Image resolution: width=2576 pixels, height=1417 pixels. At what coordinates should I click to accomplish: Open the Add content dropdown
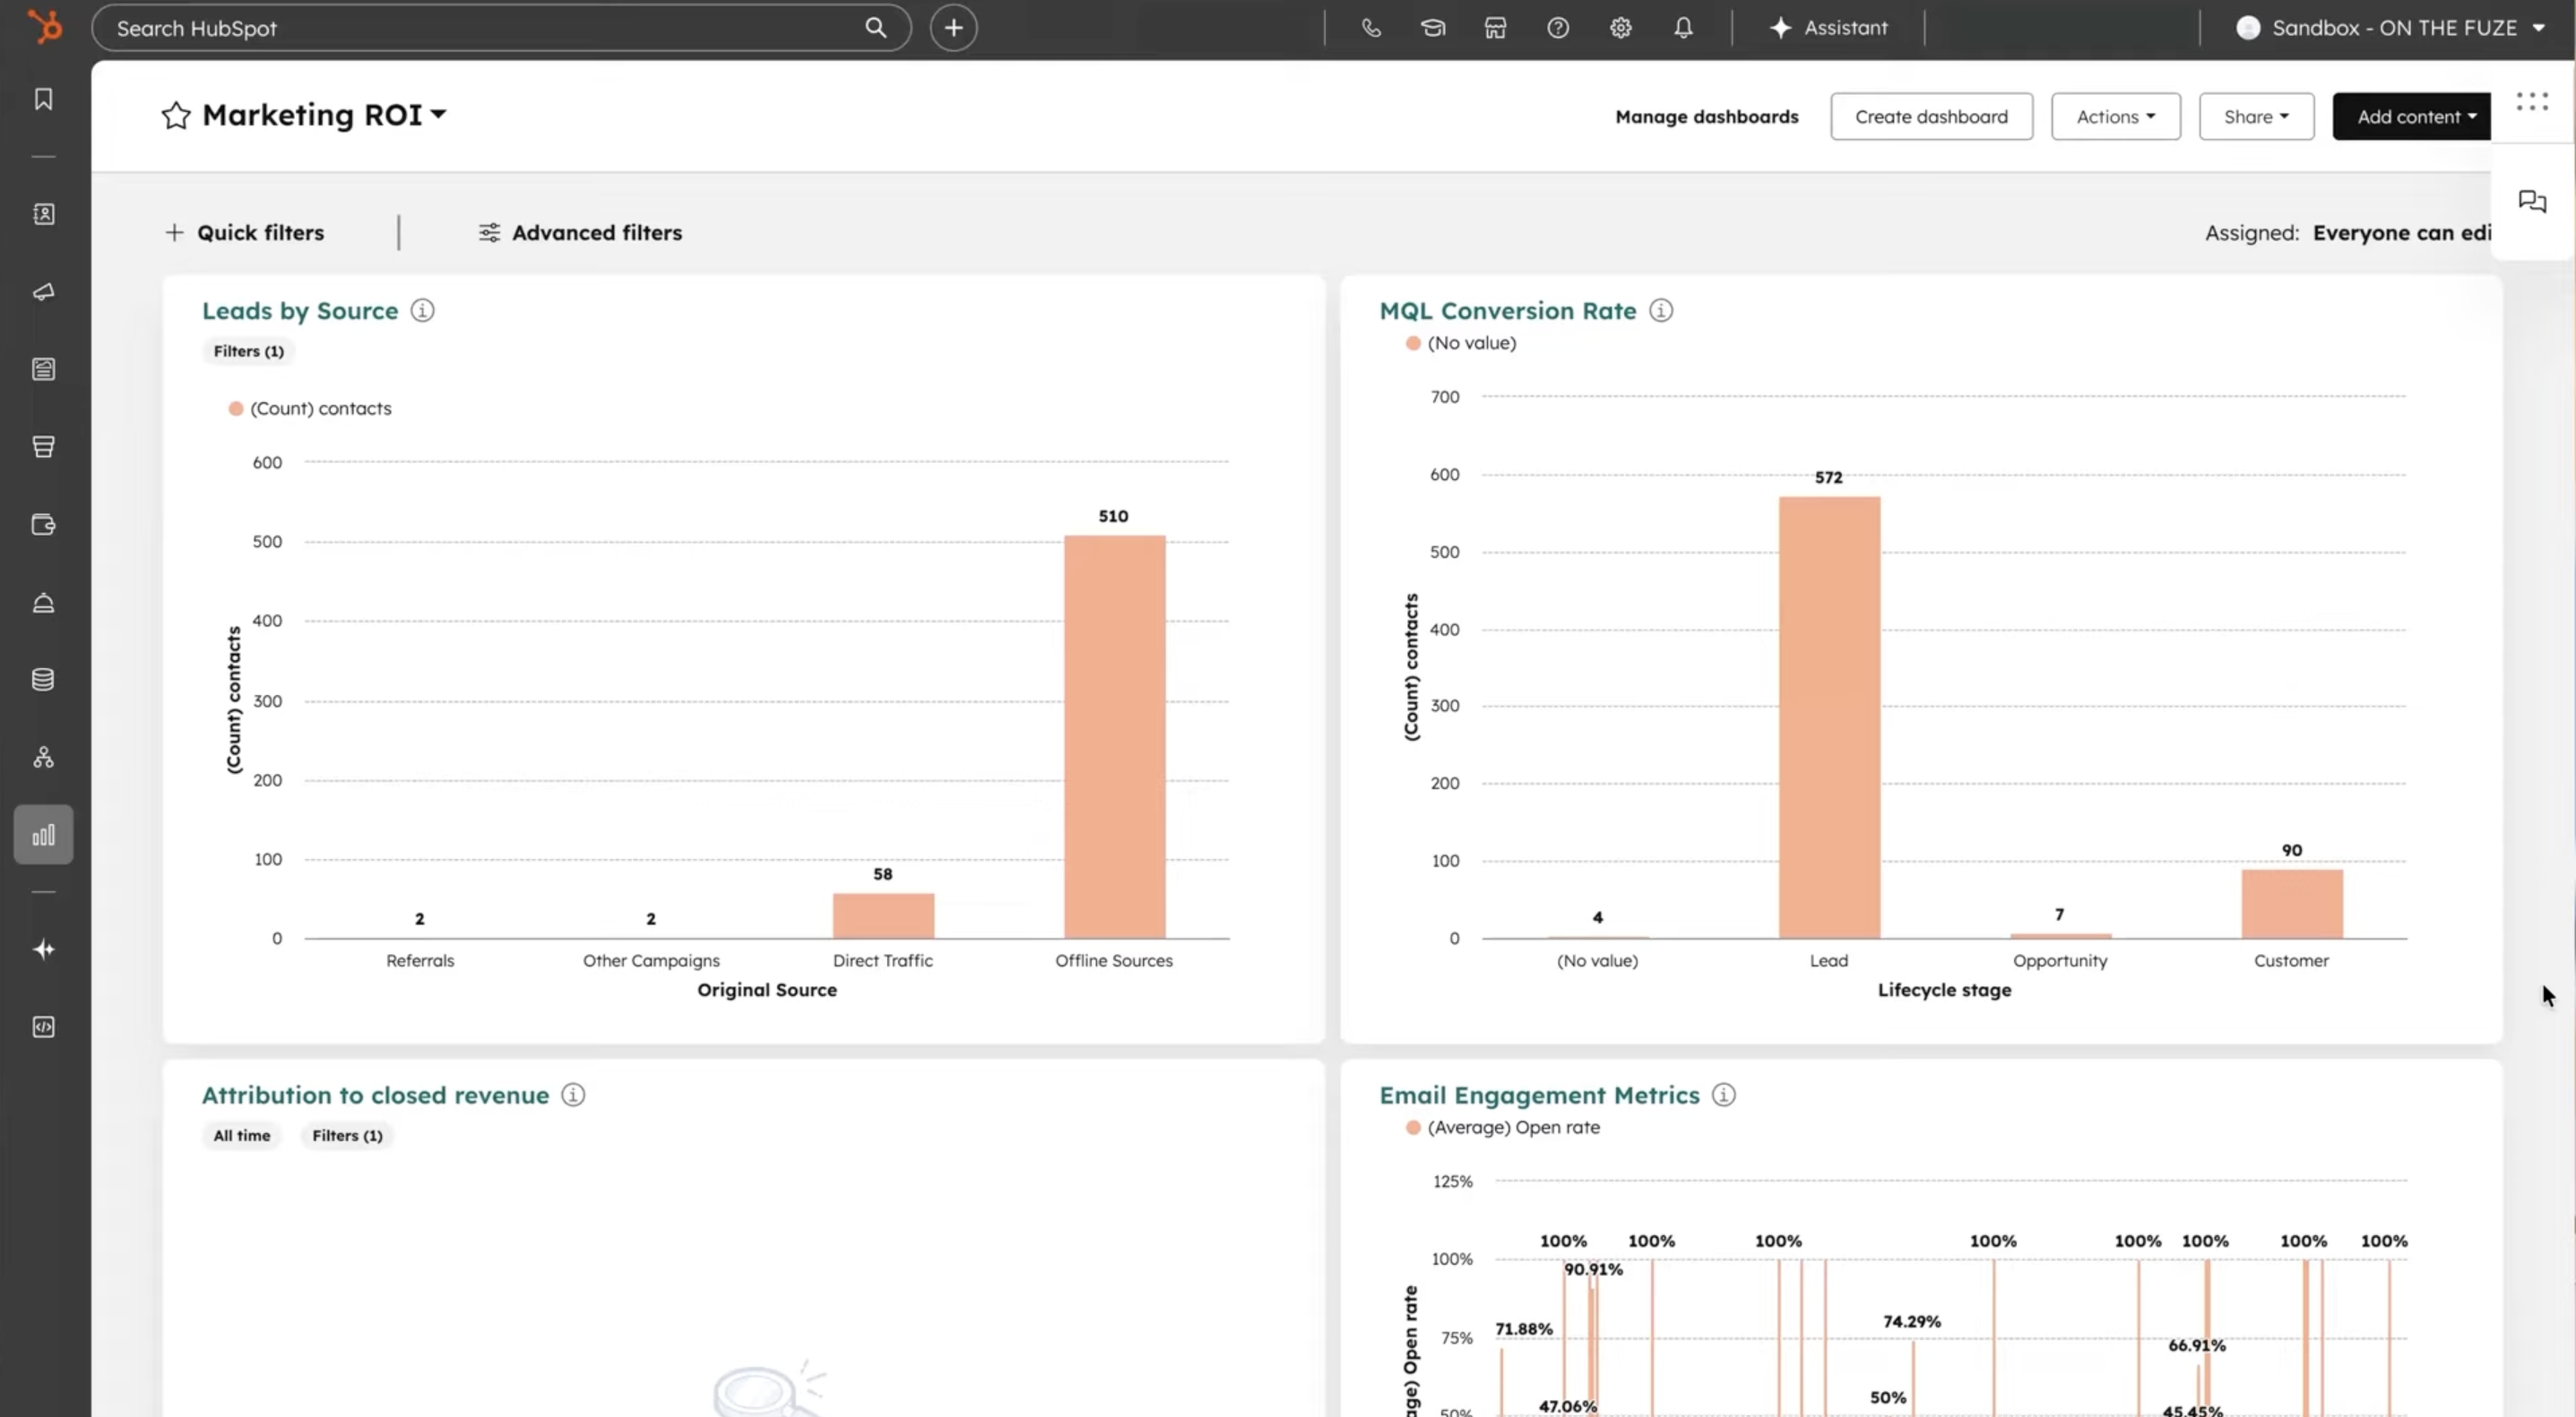pos(2412,117)
